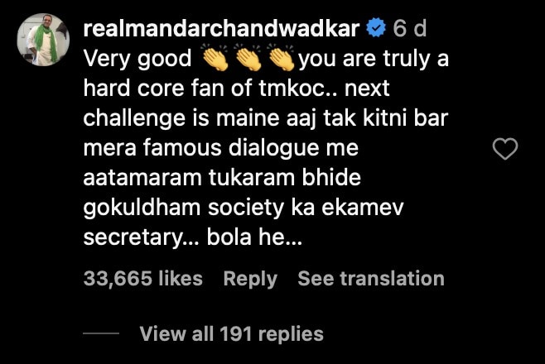This screenshot has width=545, height=364.
Task: Click "gokuldham society" in the comment text
Action: click(x=184, y=208)
